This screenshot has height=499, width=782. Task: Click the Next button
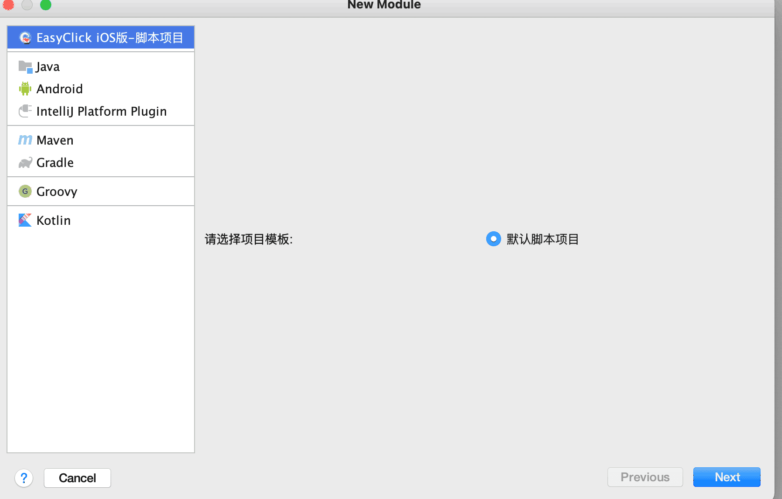pos(727,477)
